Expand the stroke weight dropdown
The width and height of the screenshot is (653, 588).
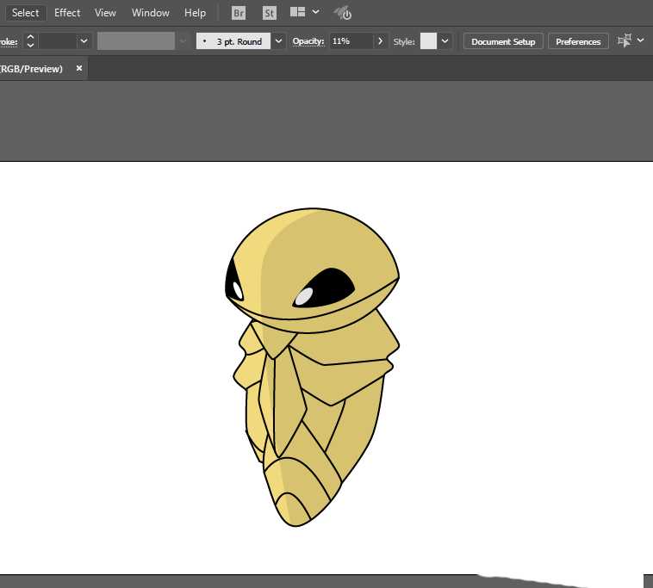(84, 40)
